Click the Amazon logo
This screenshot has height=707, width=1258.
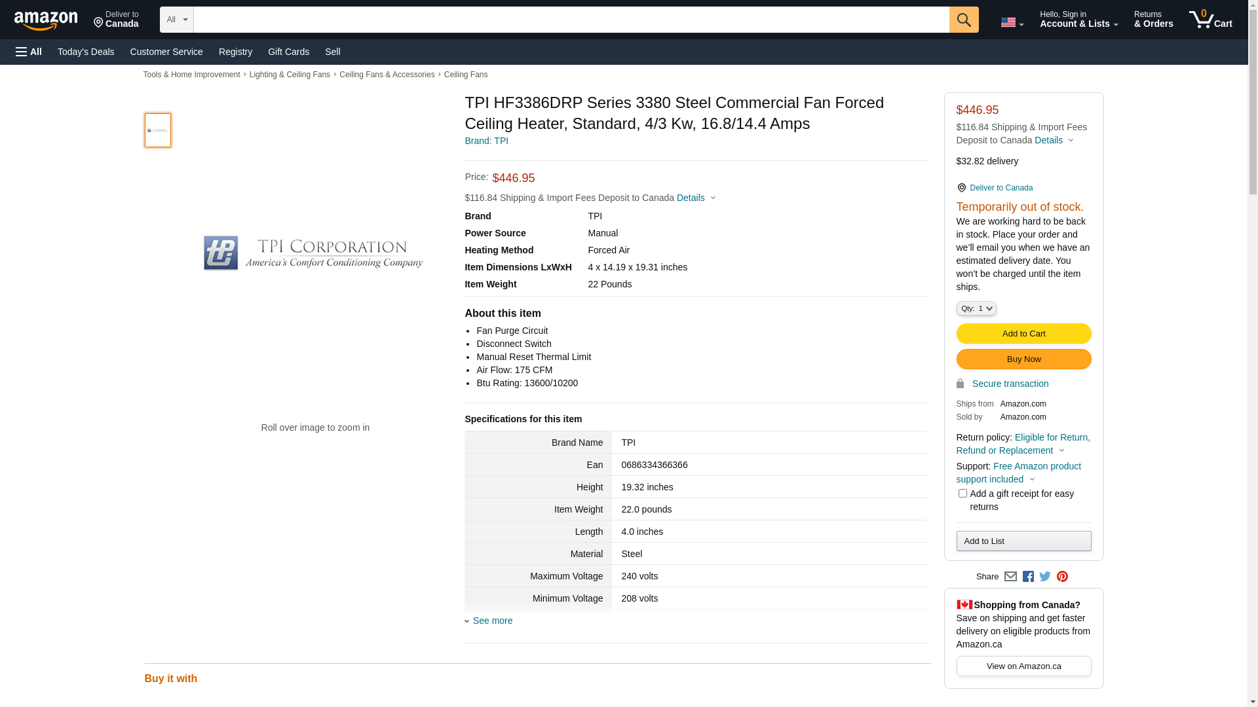pos(46,20)
